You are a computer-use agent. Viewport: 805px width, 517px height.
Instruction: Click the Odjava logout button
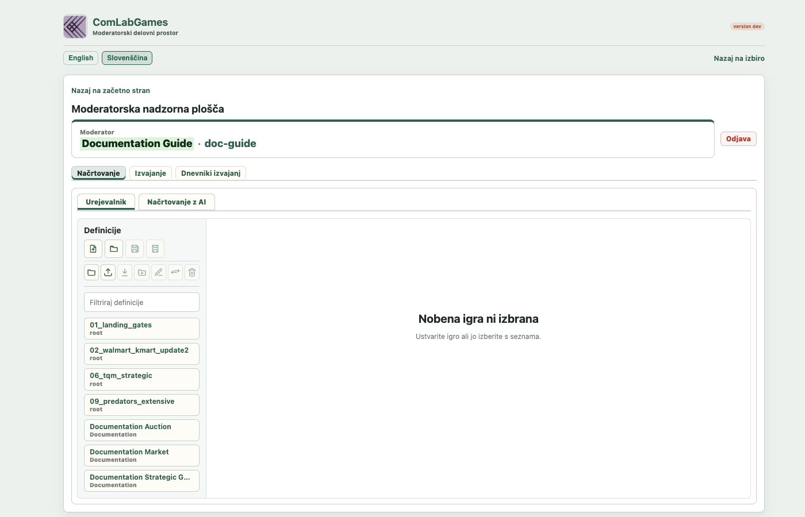click(x=738, y=138)
